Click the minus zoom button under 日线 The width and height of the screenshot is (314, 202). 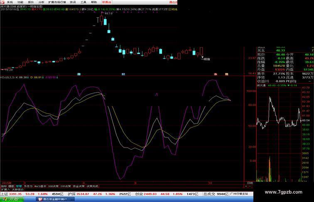coord(250,186)
